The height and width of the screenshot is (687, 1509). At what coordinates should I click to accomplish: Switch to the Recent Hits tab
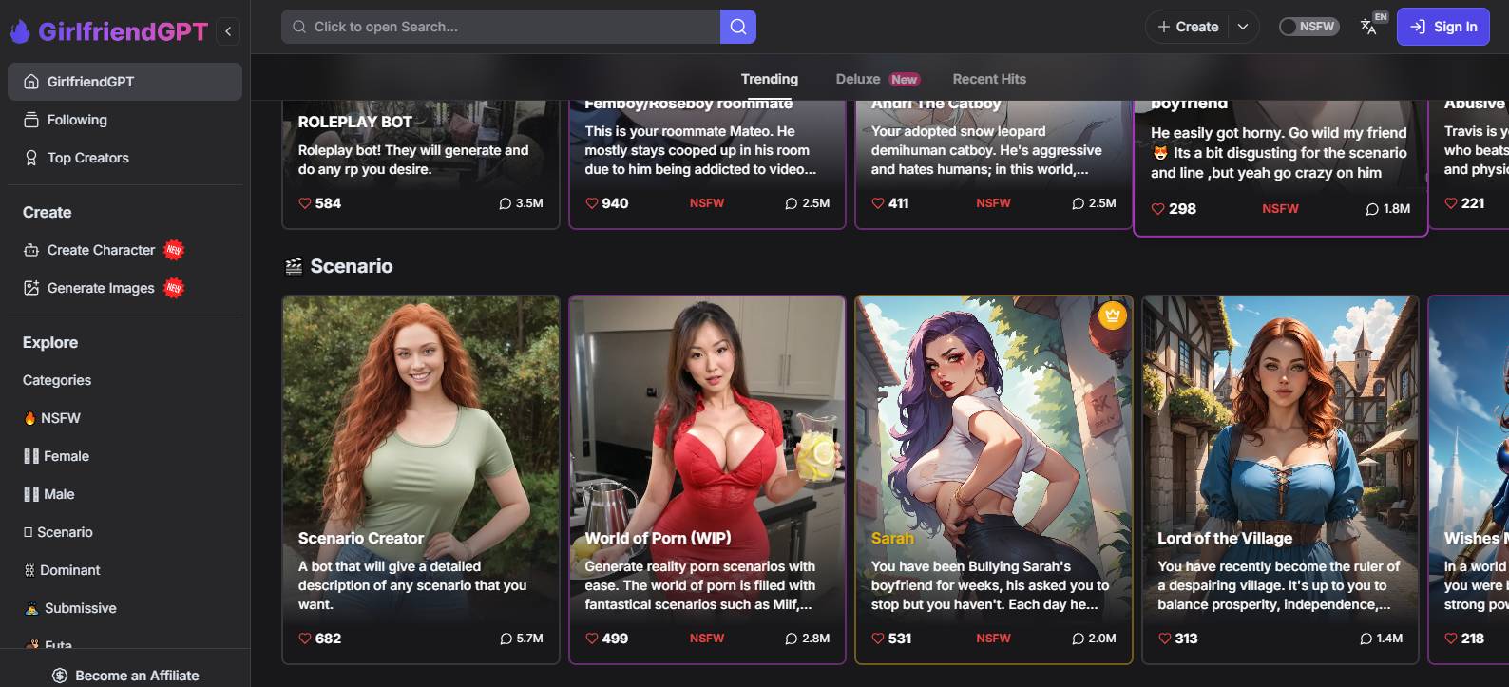point(989,79)
